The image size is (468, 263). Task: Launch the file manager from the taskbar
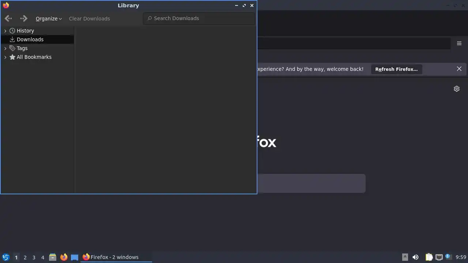[53, 257]
